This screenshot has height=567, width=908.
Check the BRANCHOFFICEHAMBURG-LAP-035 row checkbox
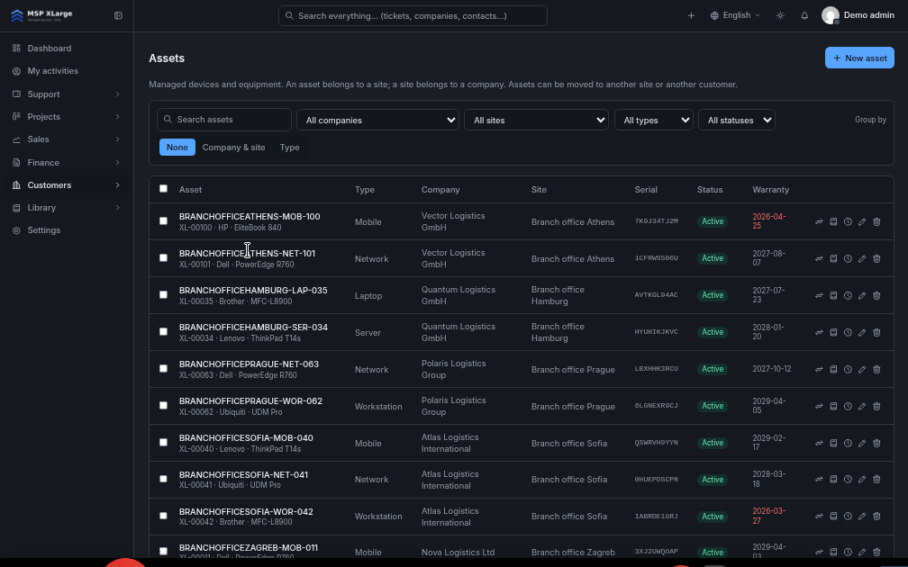(x=163, y=295)
